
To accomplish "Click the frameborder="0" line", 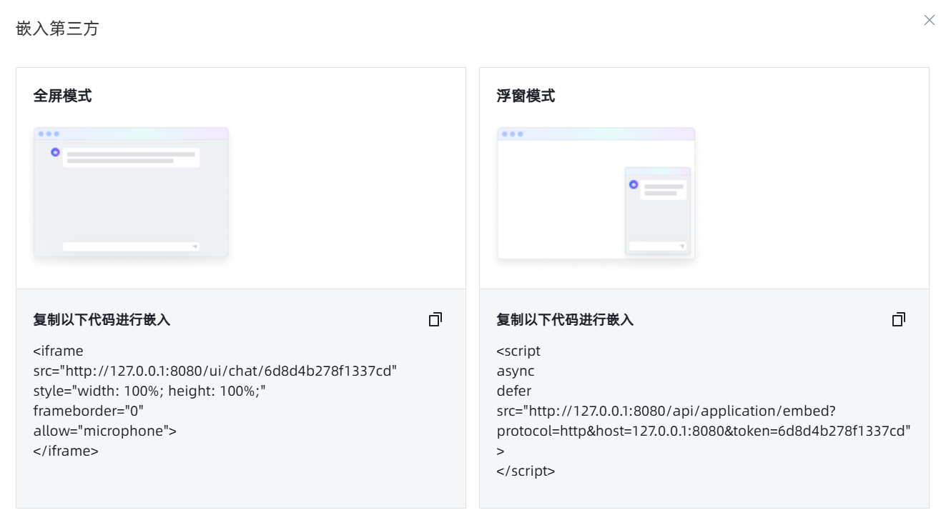I will 89,411.
